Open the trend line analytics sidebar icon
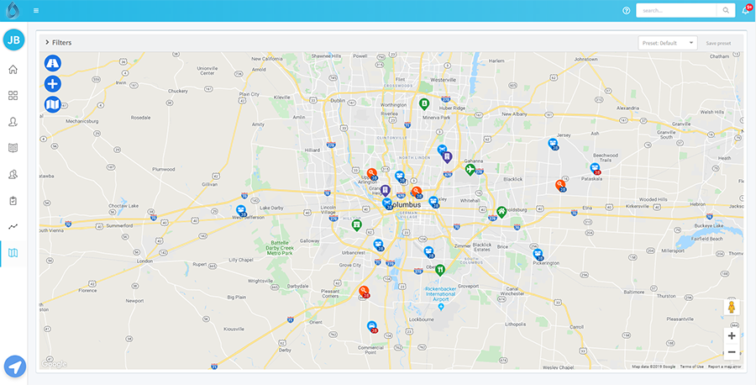756x385 pixels. (13, 226)
